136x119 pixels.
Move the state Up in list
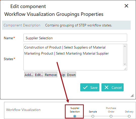click(x=63, y=74)
